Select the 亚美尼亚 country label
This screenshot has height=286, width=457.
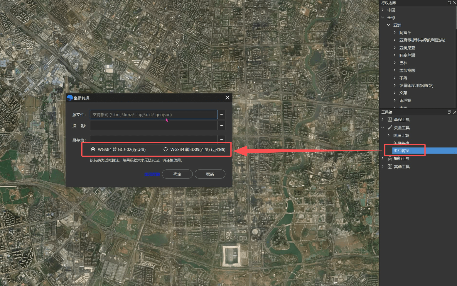coord(407,48)
